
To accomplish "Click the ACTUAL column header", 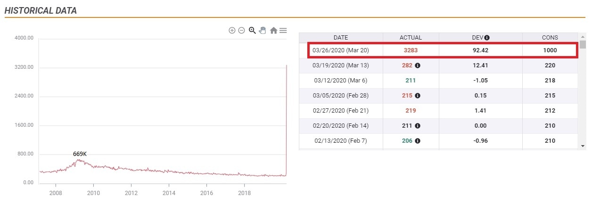I will click(411, 37).
